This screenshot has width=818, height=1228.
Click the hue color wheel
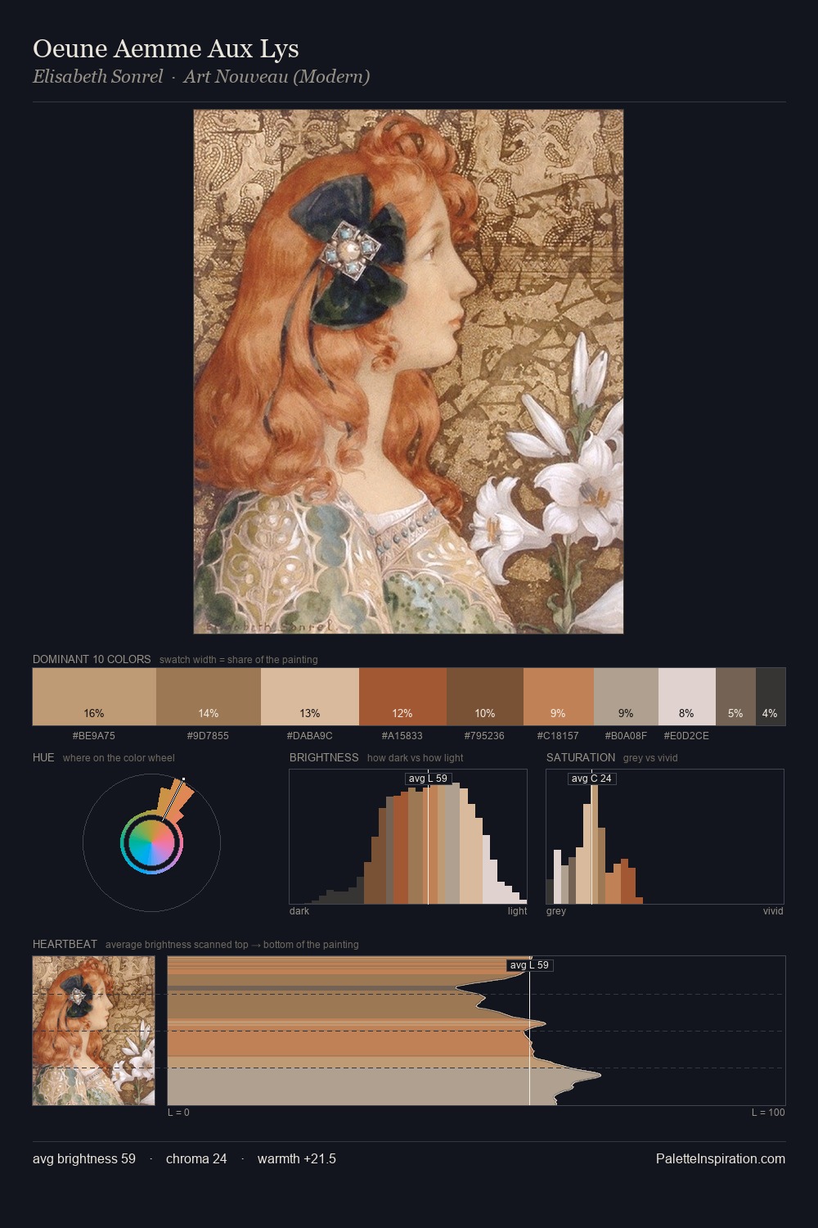tap(151, 842)
